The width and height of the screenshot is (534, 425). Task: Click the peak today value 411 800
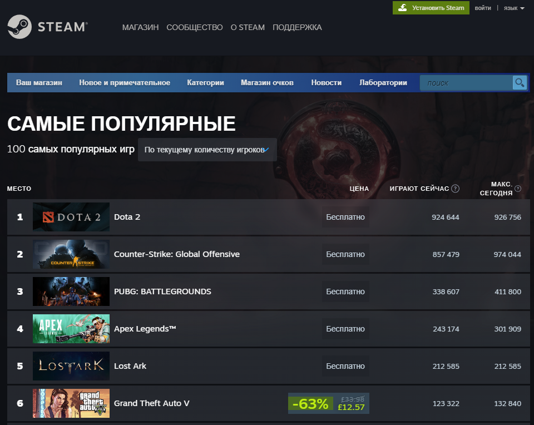[x=508, y=292]
